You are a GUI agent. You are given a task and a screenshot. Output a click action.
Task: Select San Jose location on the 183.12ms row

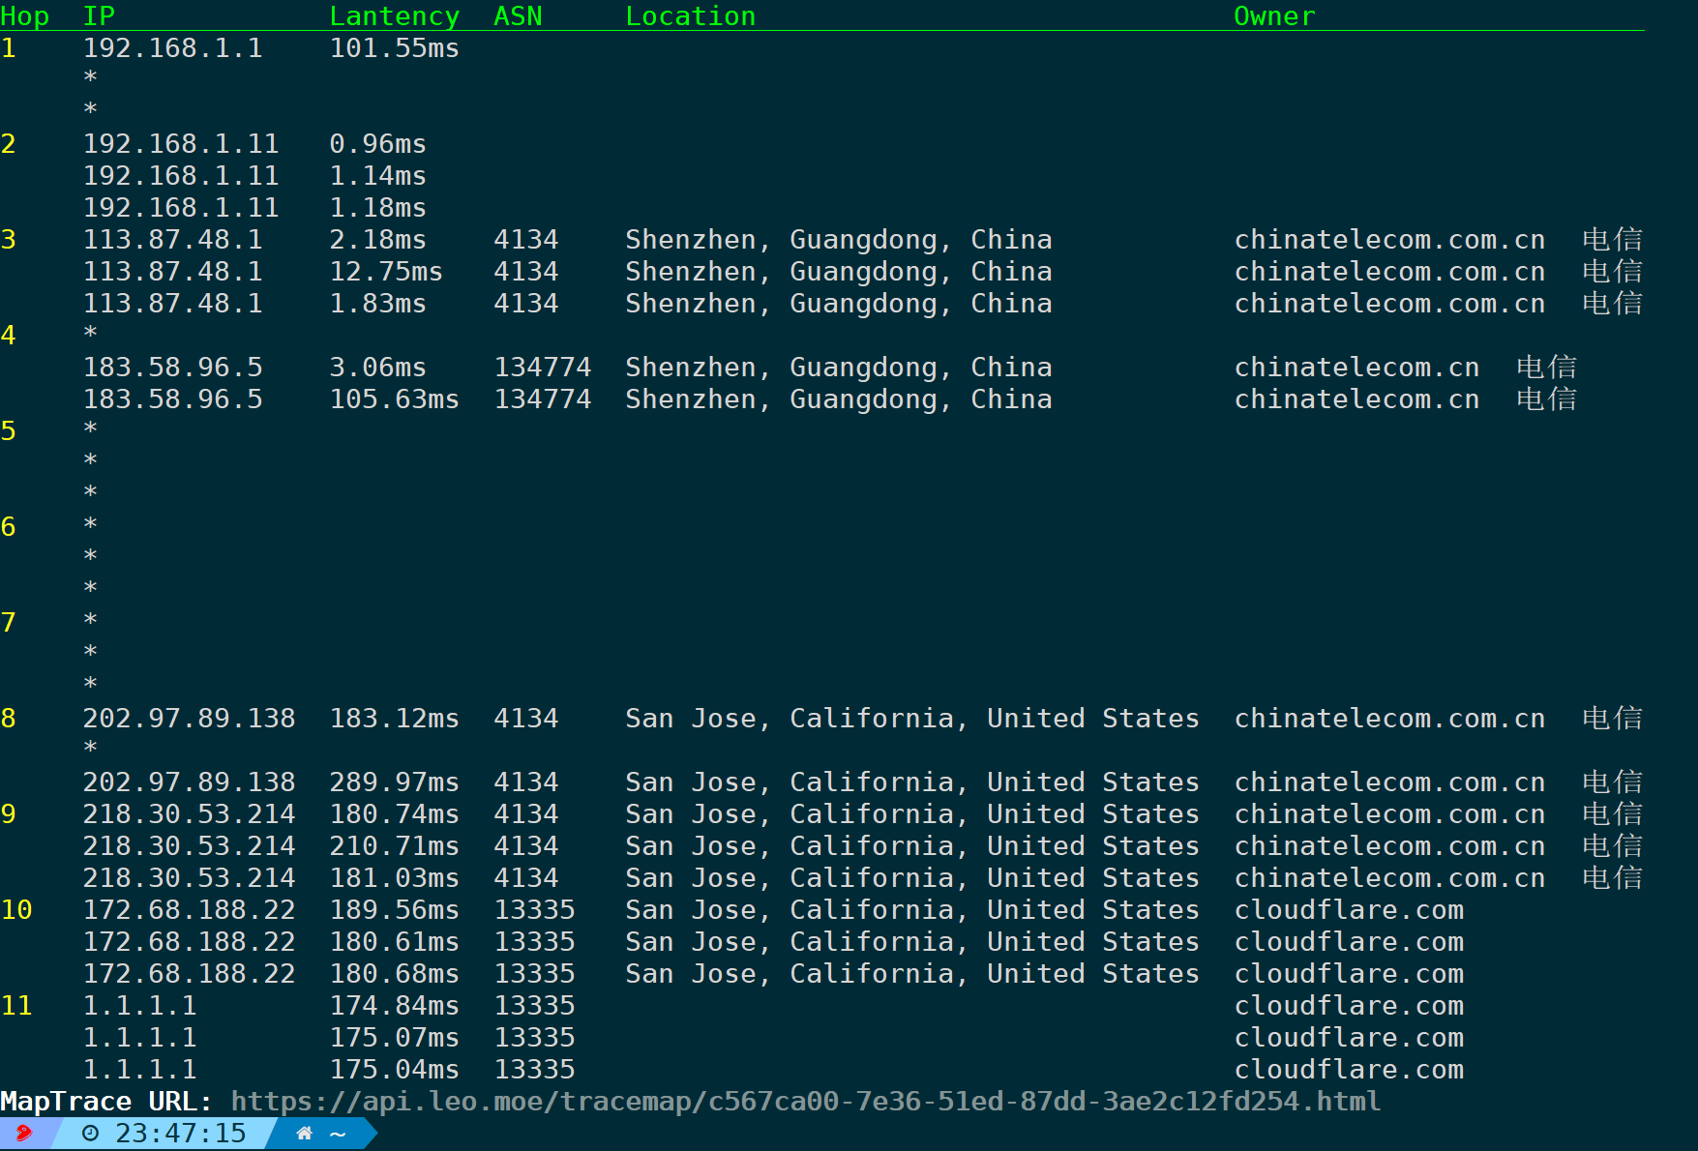coord(912,719)
